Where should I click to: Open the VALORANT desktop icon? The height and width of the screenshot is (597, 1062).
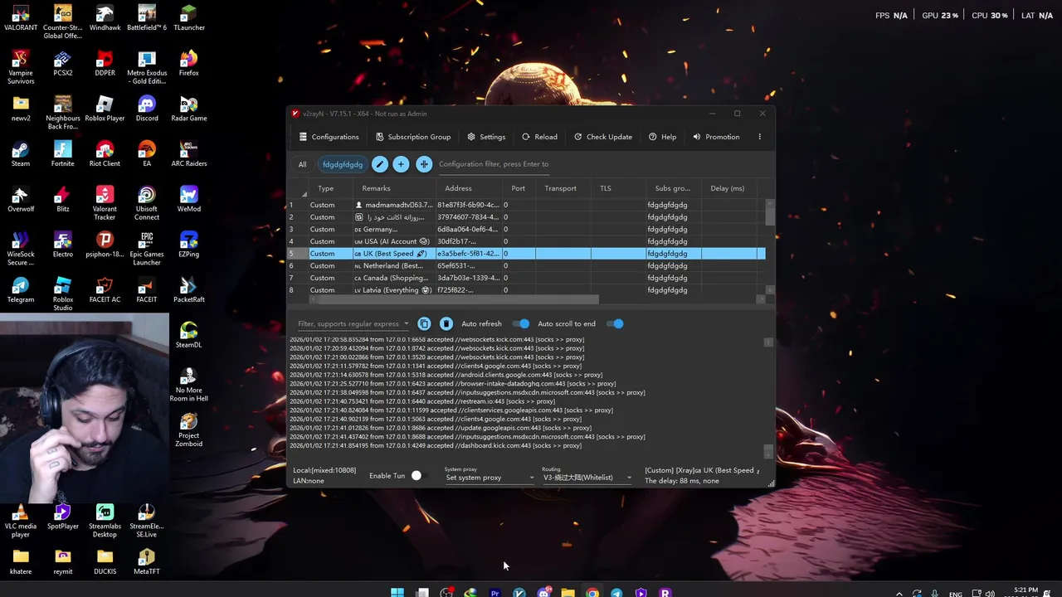click(x=21, y=18)
